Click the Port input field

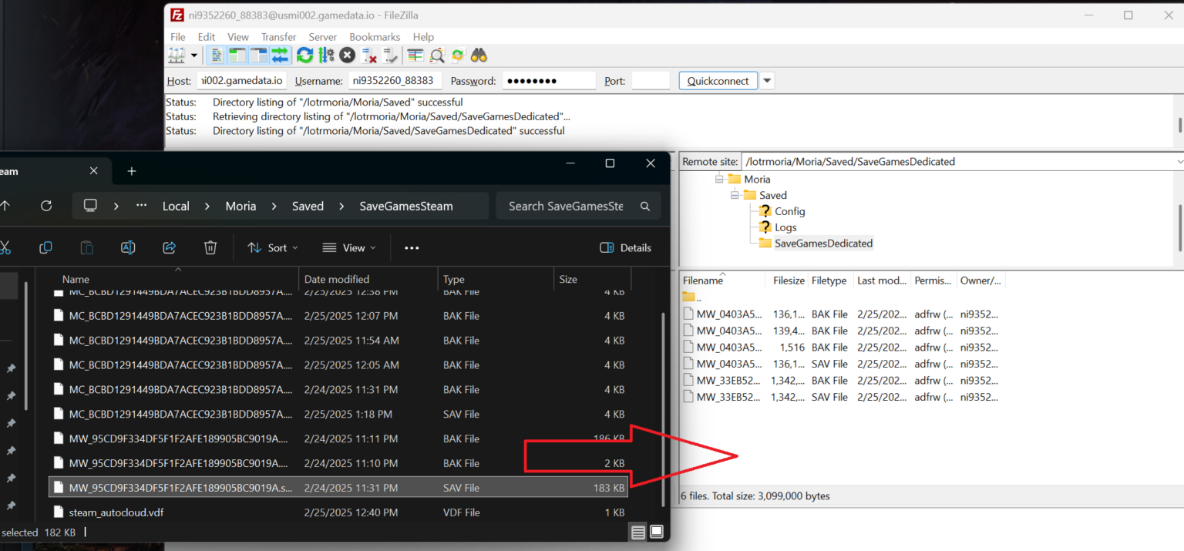coord(651,80)
